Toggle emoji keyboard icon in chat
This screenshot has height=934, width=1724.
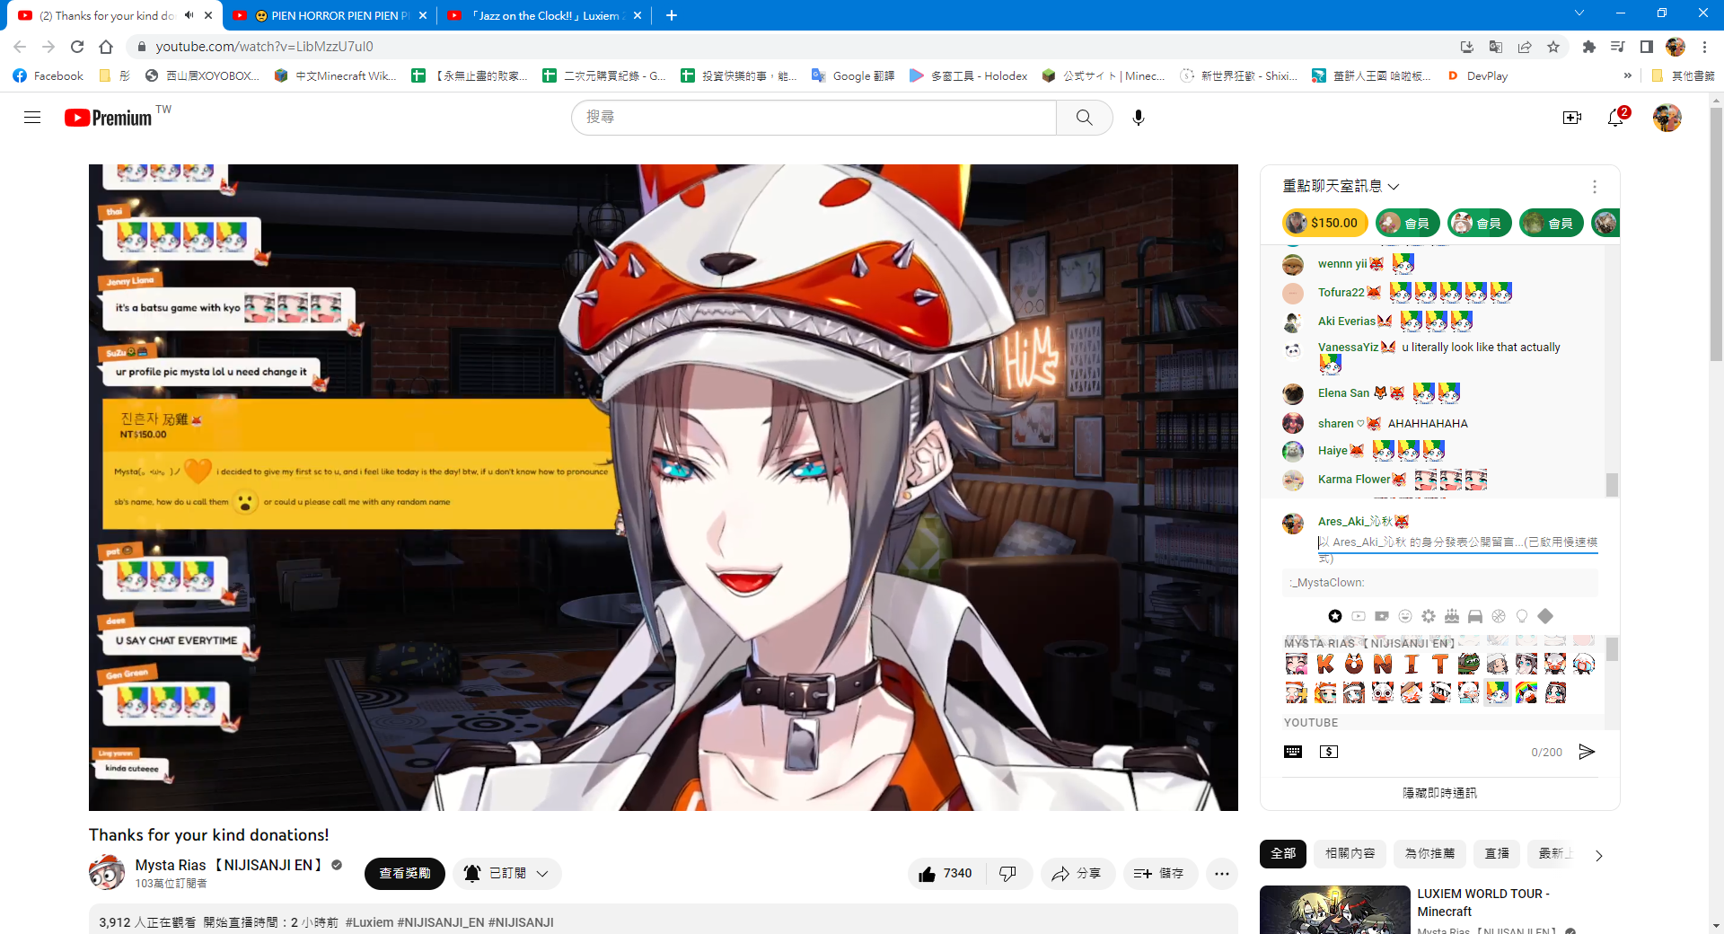pos(1293,752)
